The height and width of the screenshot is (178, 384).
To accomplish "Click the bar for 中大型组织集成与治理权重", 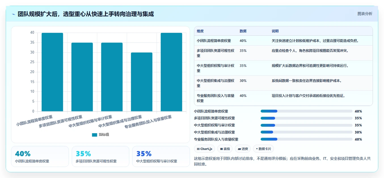I will pyautogui.click(x=142, y=82).
